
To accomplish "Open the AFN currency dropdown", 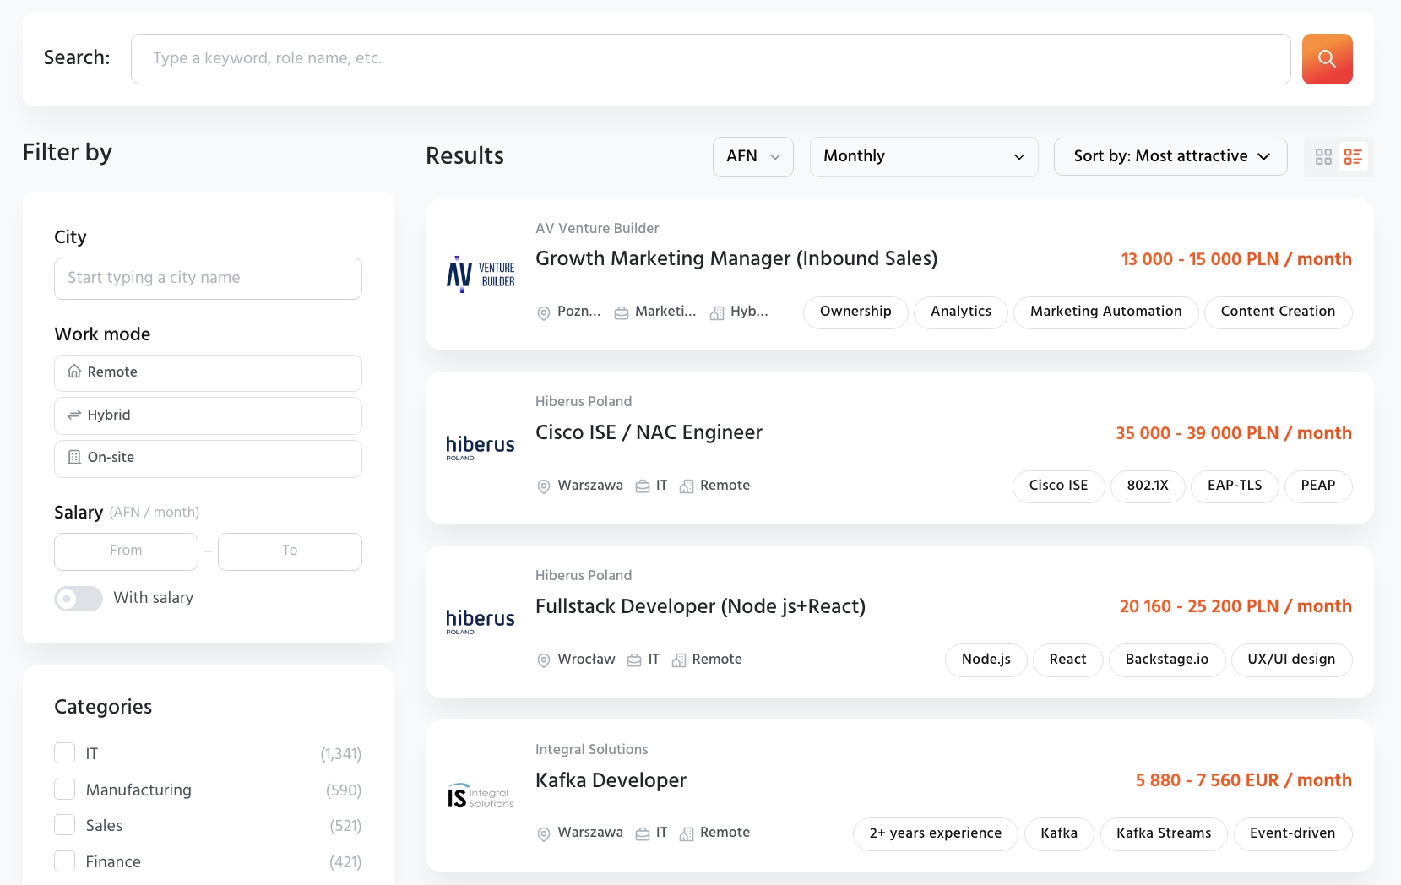I will (x=753, y=157).
